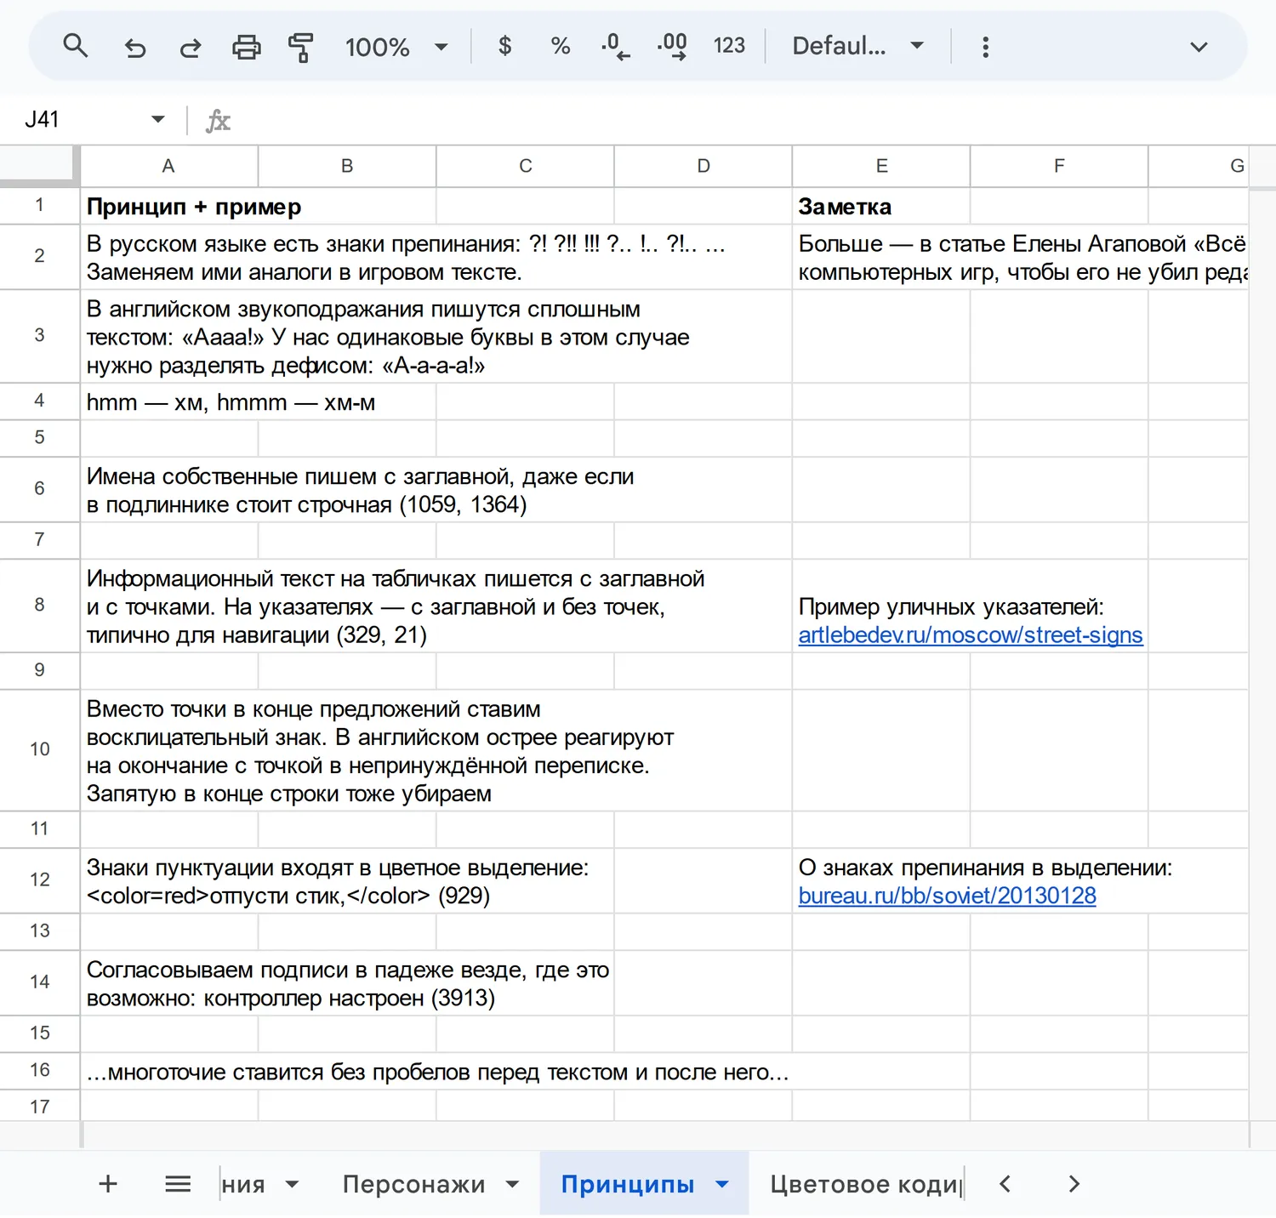This screenshot has width=1276, height=1218.
Task: Open the Персонажи tab dropdown arrow
Action: click(x=513, y=1184)
